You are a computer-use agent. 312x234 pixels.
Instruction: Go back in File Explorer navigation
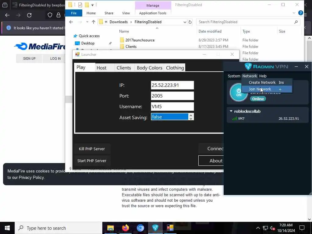click(71, 22)
